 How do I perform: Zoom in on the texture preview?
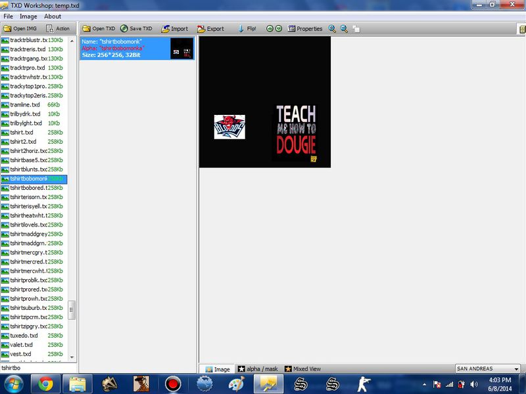[332, 29]
